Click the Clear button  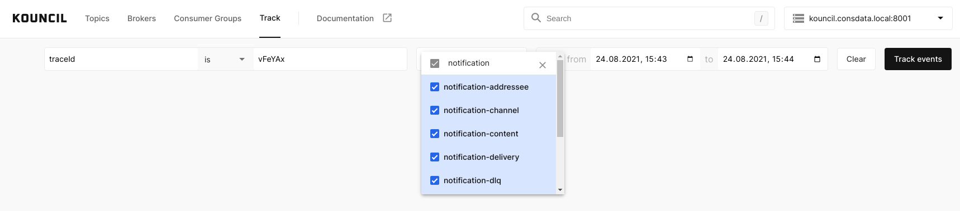(856, 59)
